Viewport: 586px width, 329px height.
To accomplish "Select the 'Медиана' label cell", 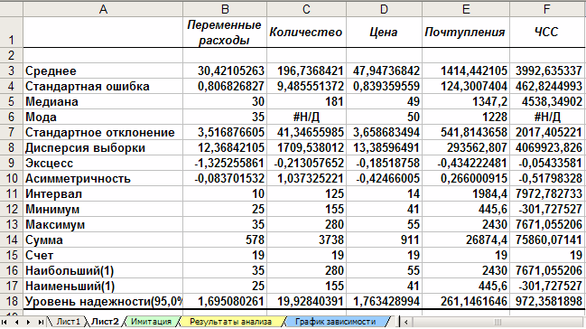I will pos(103,101).
